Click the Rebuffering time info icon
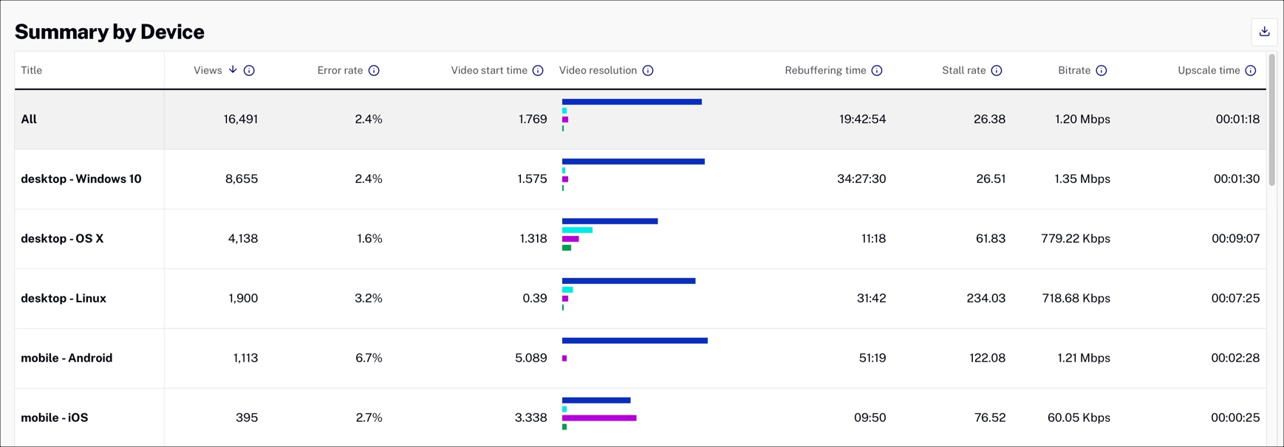The image size is (1284, 447). tap(877, 71)
